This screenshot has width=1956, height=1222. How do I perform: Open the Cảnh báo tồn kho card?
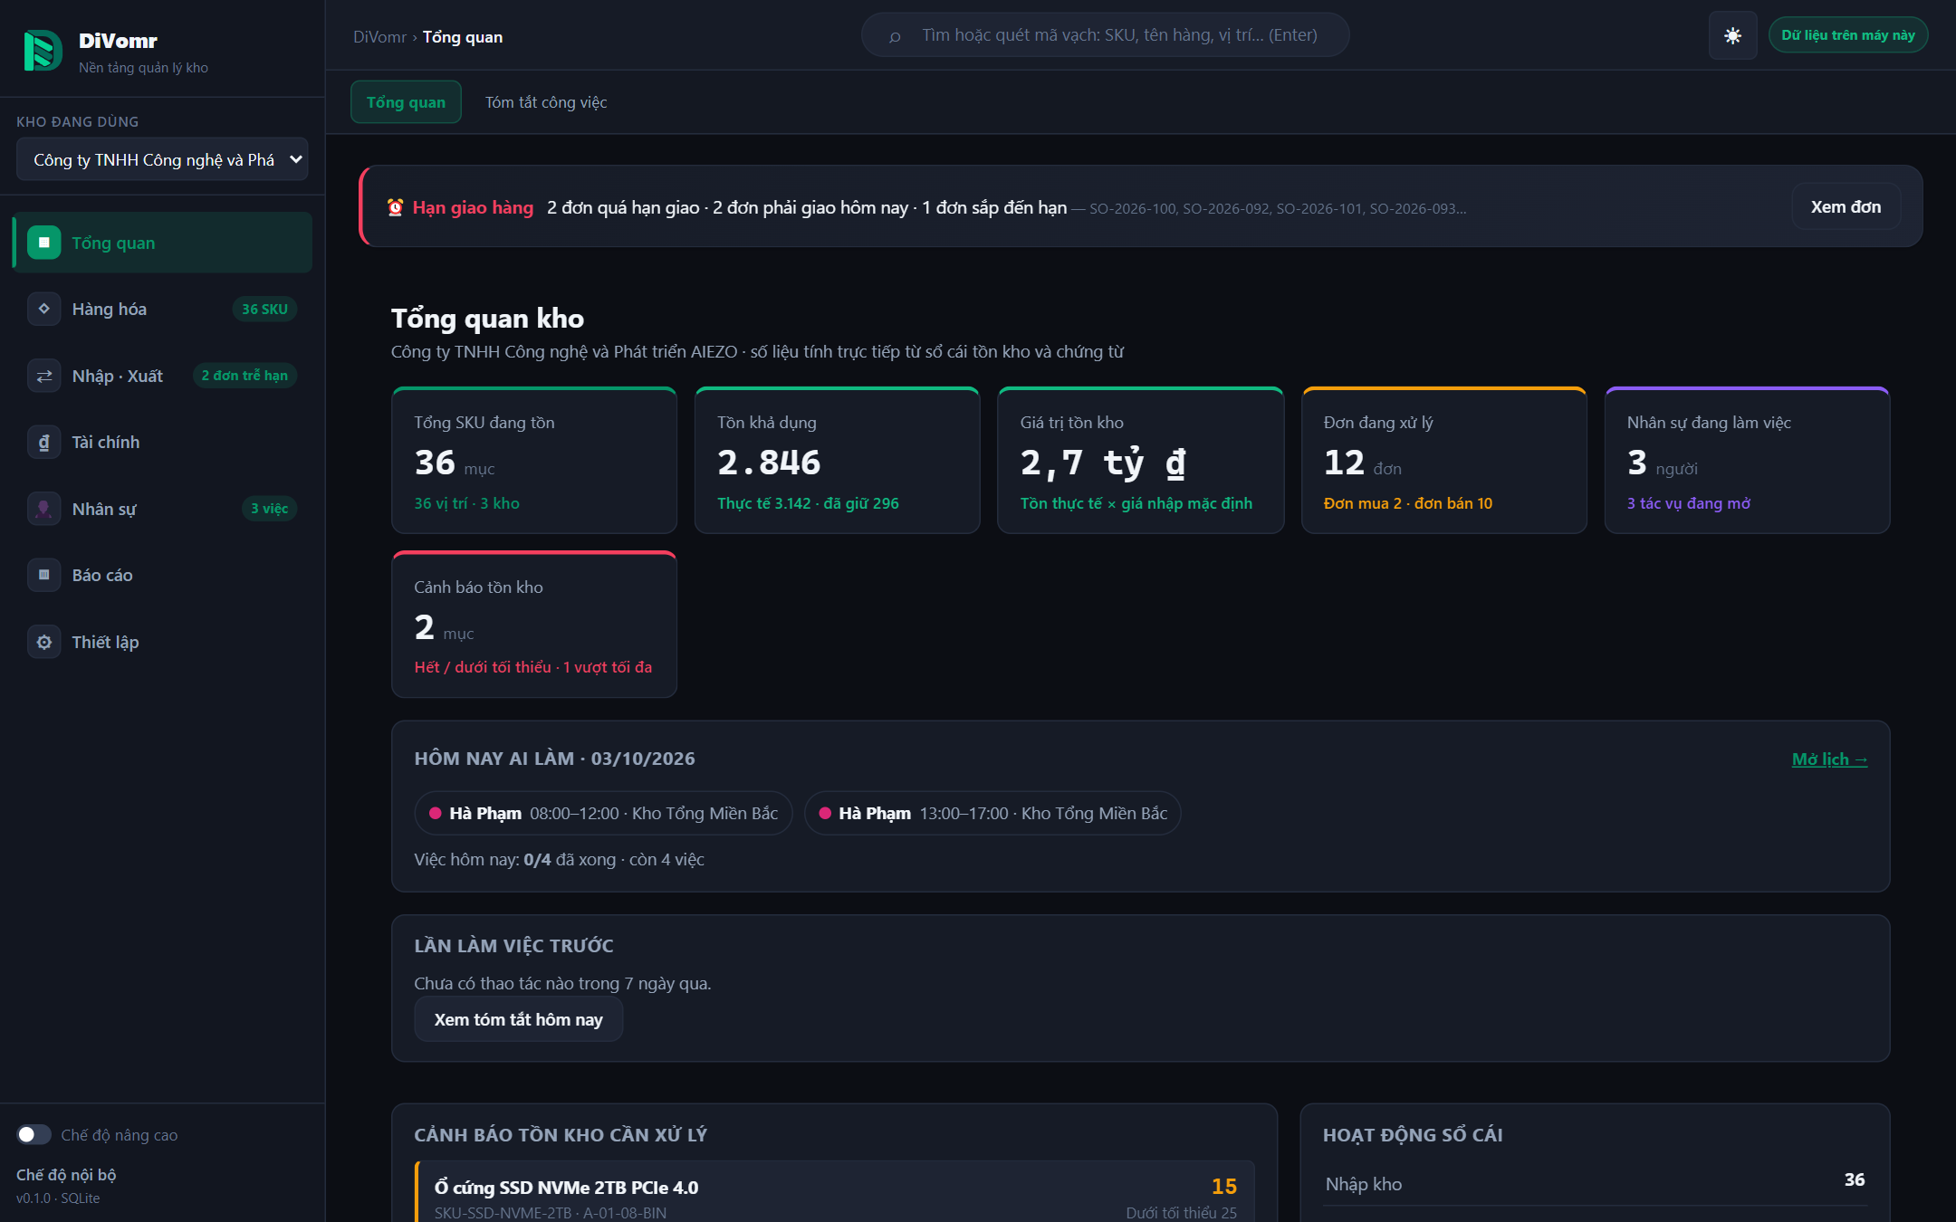534,625
